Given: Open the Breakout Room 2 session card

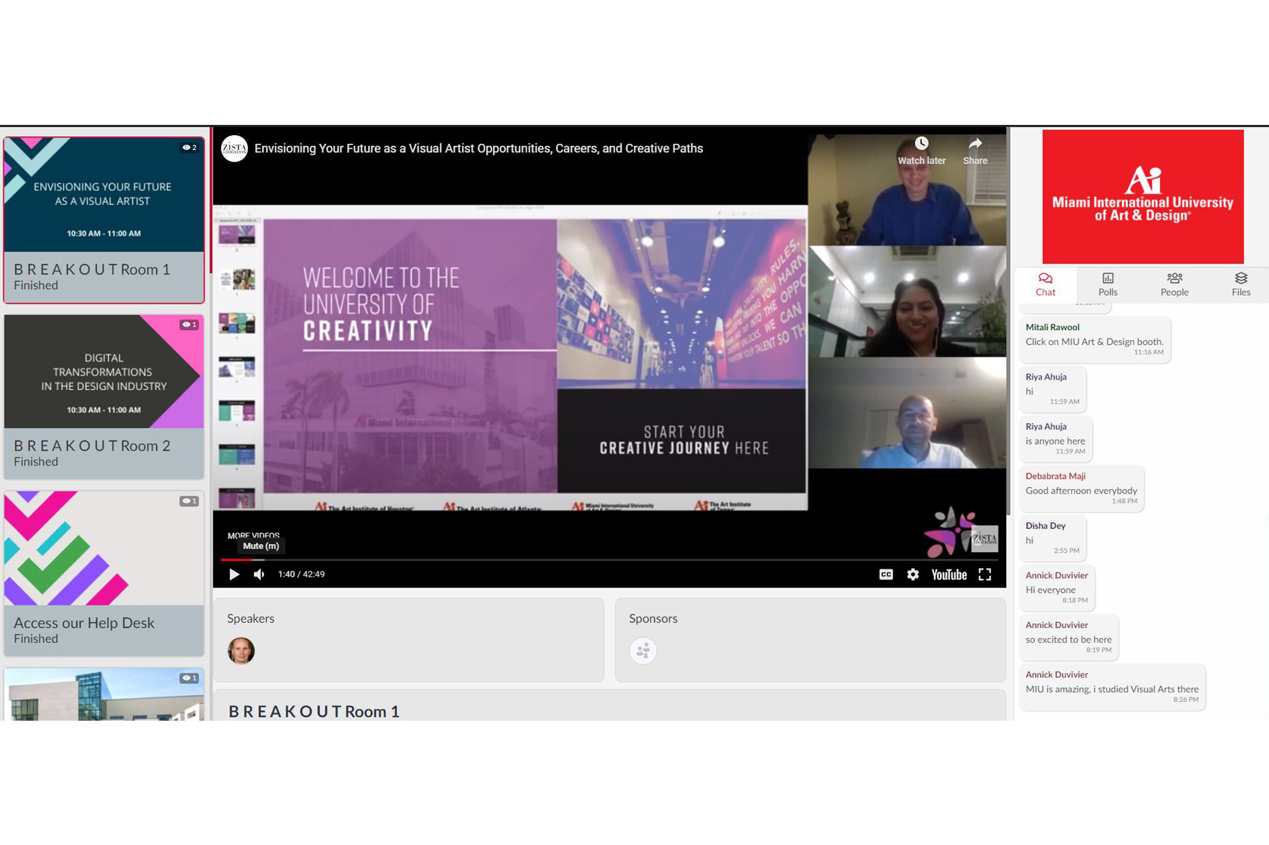Looking at the screenshot, I should pos(104,397).
